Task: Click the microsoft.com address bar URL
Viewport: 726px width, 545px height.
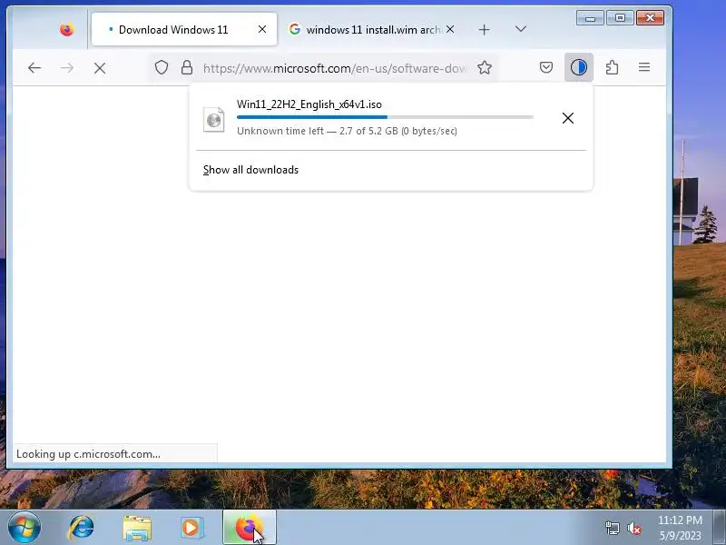Action: [335, 69]
